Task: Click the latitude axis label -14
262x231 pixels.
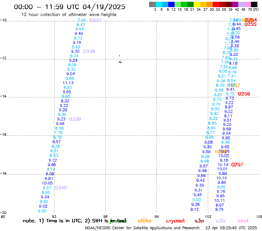Action: click(x=3, y=96)
